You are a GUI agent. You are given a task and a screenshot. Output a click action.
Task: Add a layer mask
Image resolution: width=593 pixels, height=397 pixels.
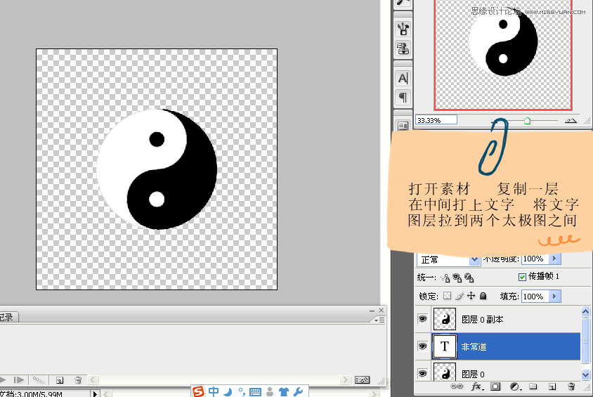tap(495, 386)
